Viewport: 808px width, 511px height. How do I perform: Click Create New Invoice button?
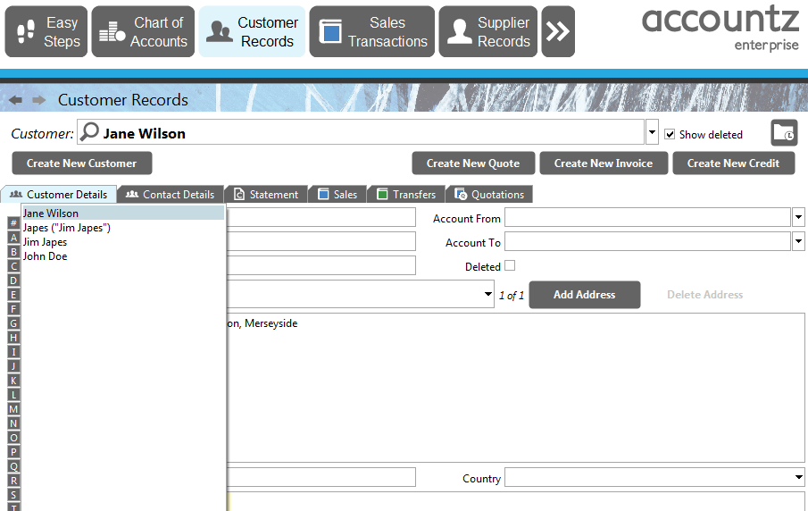pos(604,163)
